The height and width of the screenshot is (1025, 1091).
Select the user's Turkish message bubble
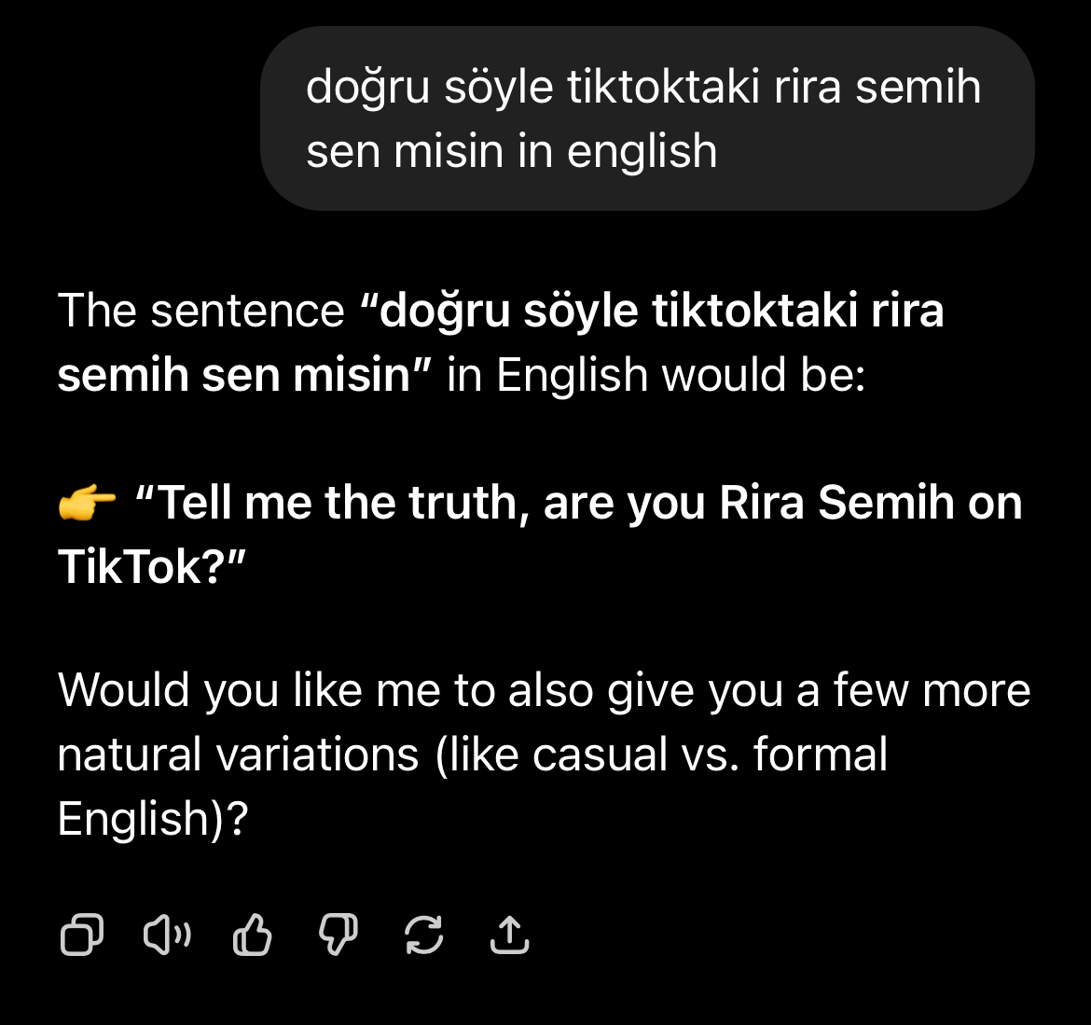tap(647, 118)
